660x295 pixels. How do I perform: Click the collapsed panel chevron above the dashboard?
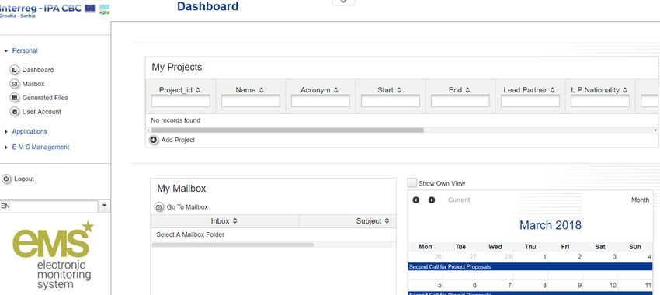coord(343,2)
